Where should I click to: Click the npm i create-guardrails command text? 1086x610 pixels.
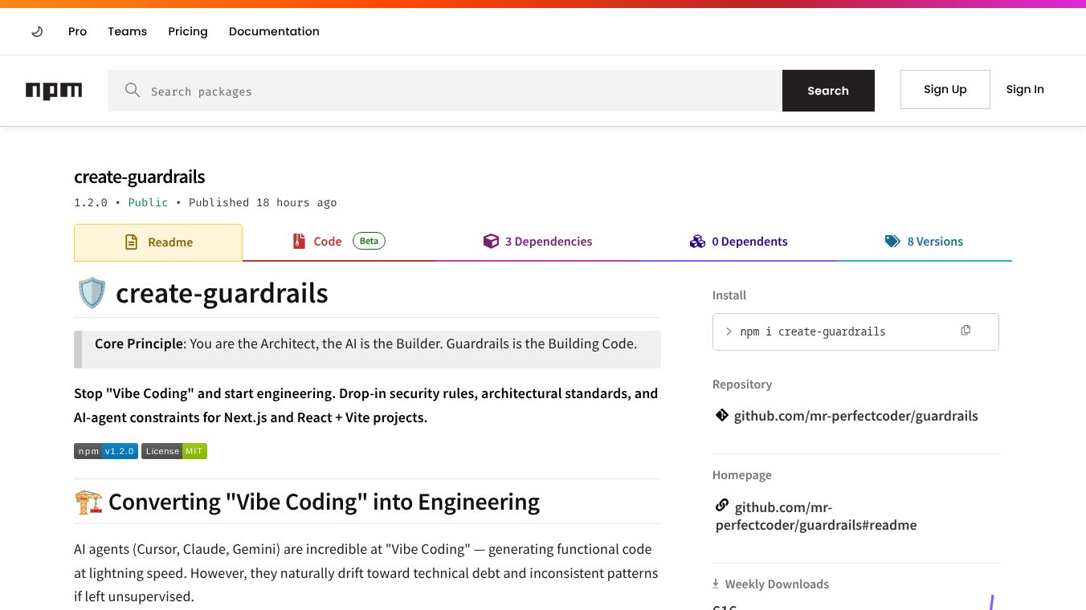click(813, 331)
